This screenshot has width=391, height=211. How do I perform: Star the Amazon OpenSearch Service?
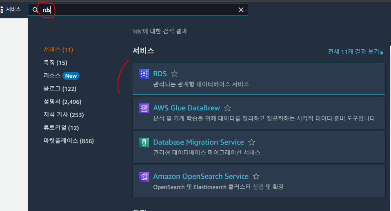[x=256, y=176]
